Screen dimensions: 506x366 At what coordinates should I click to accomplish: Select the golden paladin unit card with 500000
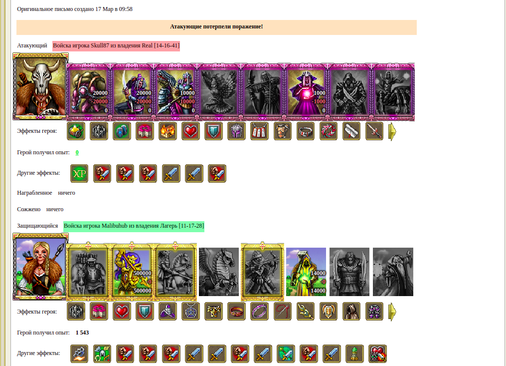tap(132, 272)
